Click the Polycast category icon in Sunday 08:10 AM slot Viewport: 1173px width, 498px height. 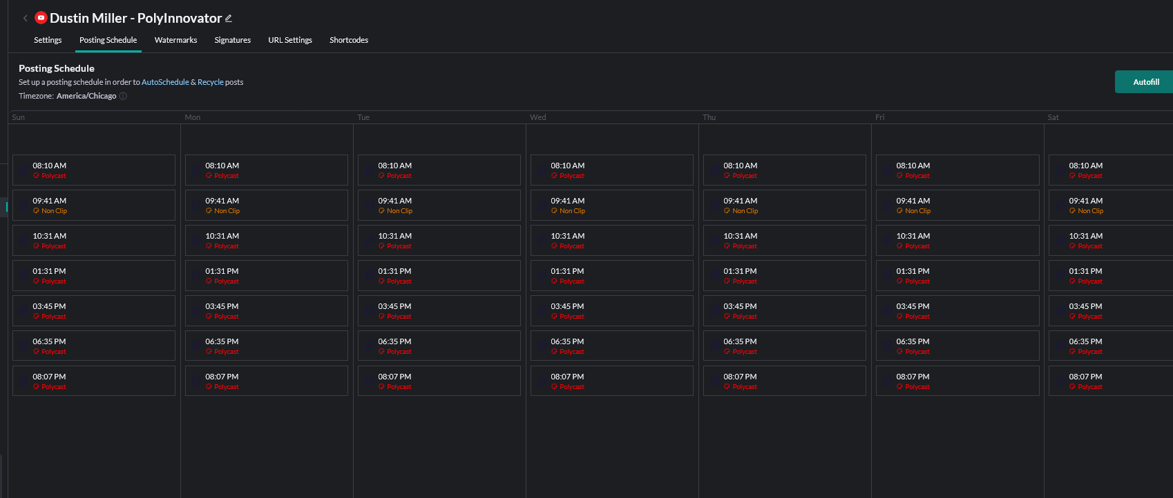[x=37, y=176]
